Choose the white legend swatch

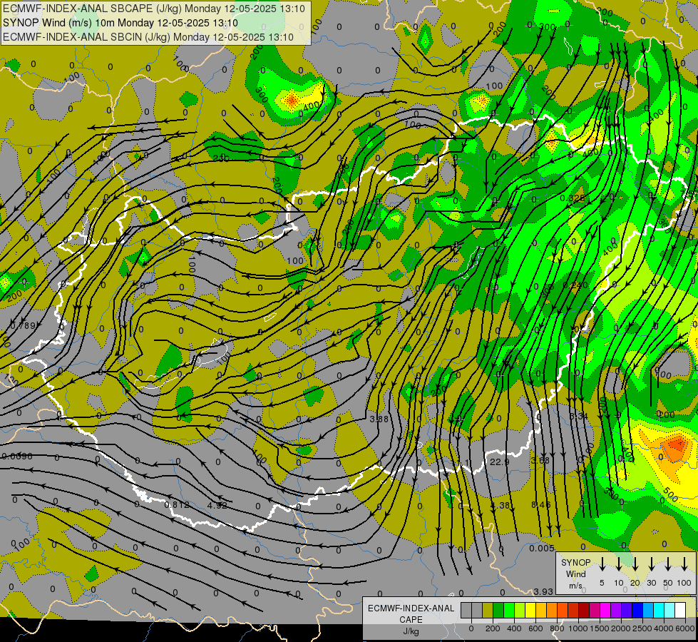coord(679,610)
